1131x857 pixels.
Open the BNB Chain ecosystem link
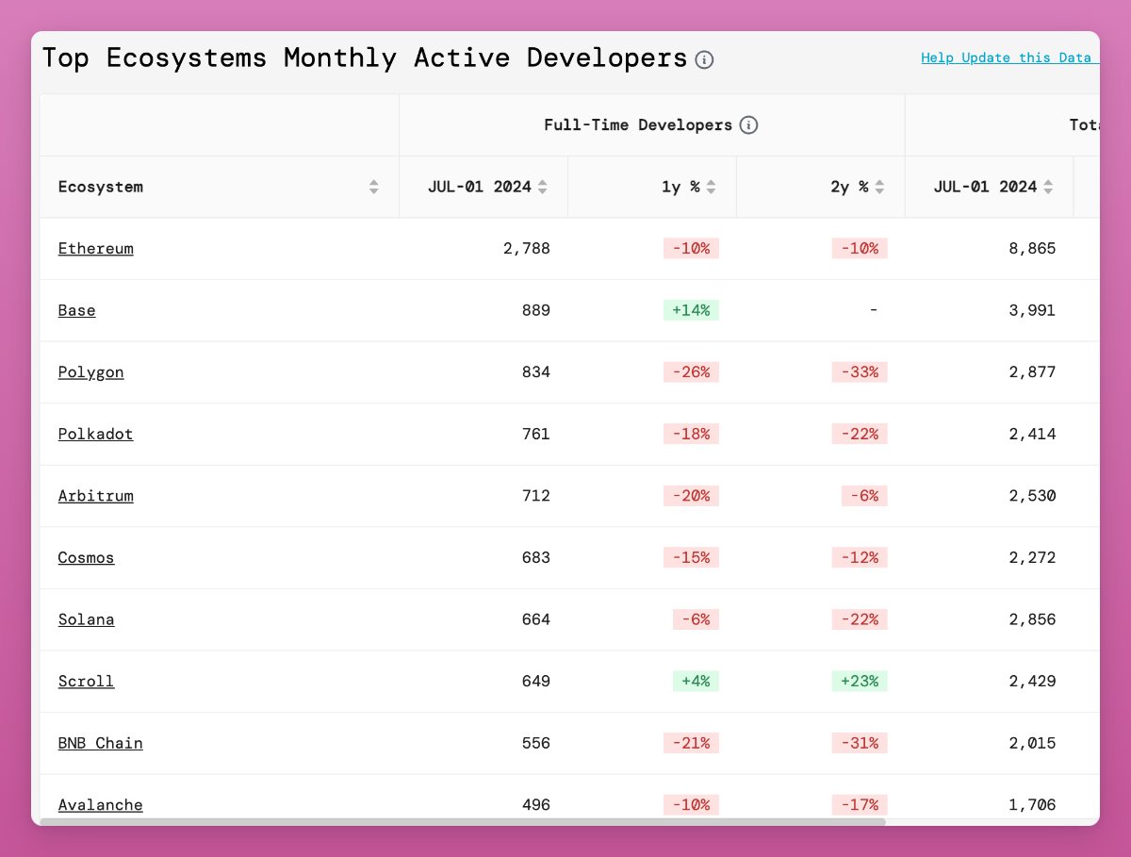[101, 743]
